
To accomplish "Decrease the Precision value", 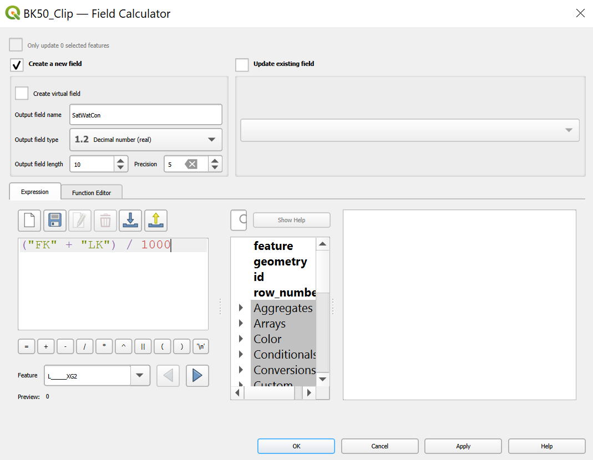I will pyautogui.click(x=215, y=167).
